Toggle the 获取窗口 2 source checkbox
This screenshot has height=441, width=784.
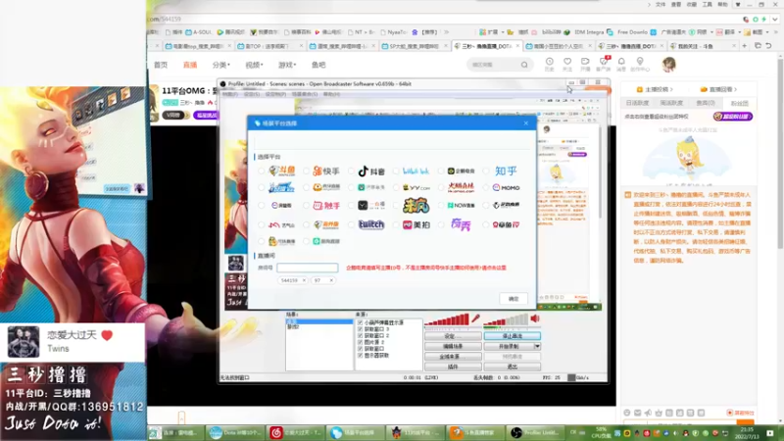click(360, 336)
